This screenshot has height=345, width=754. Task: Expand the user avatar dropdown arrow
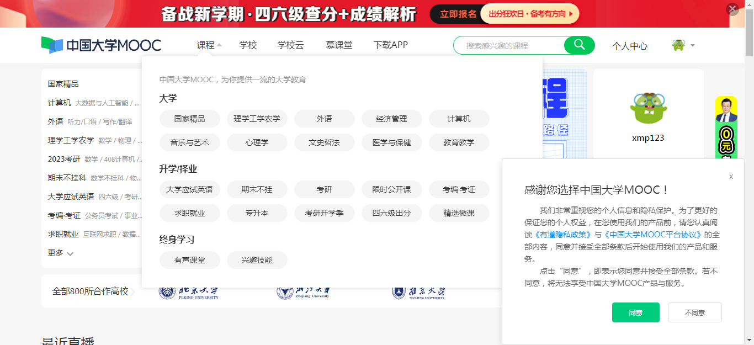tap(692, 45)
